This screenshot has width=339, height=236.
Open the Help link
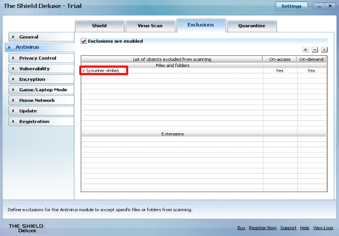(x=305, y=228)
